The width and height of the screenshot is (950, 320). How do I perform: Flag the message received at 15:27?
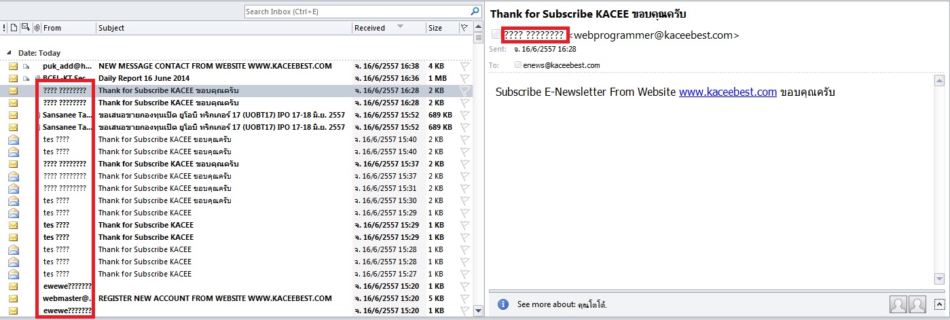[465, 274]
